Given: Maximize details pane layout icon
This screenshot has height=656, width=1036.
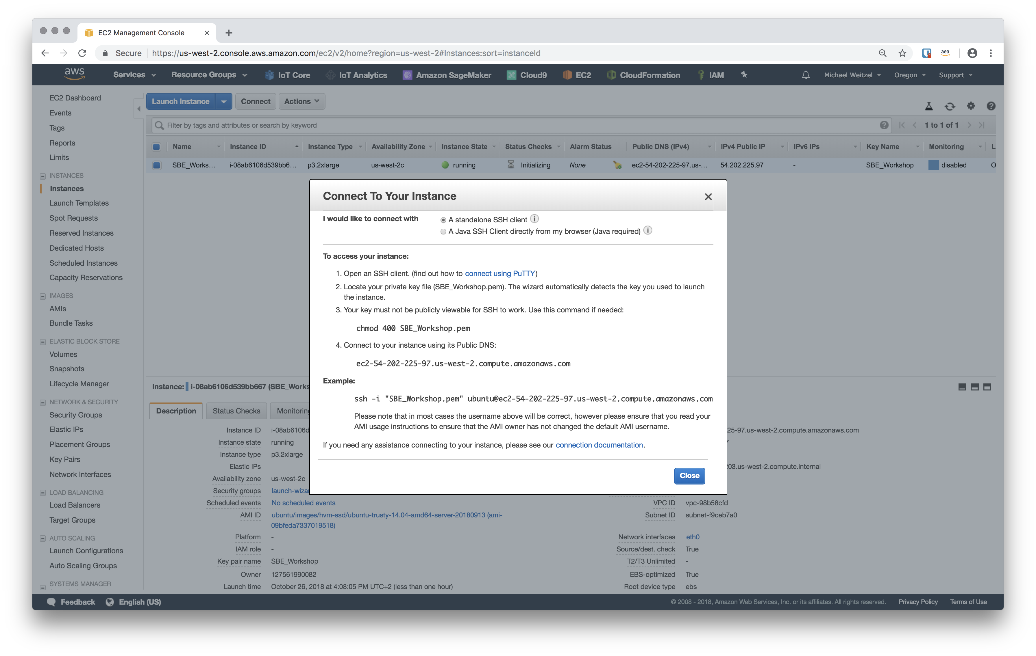Looking at the screenshot, I should (987, 387).
